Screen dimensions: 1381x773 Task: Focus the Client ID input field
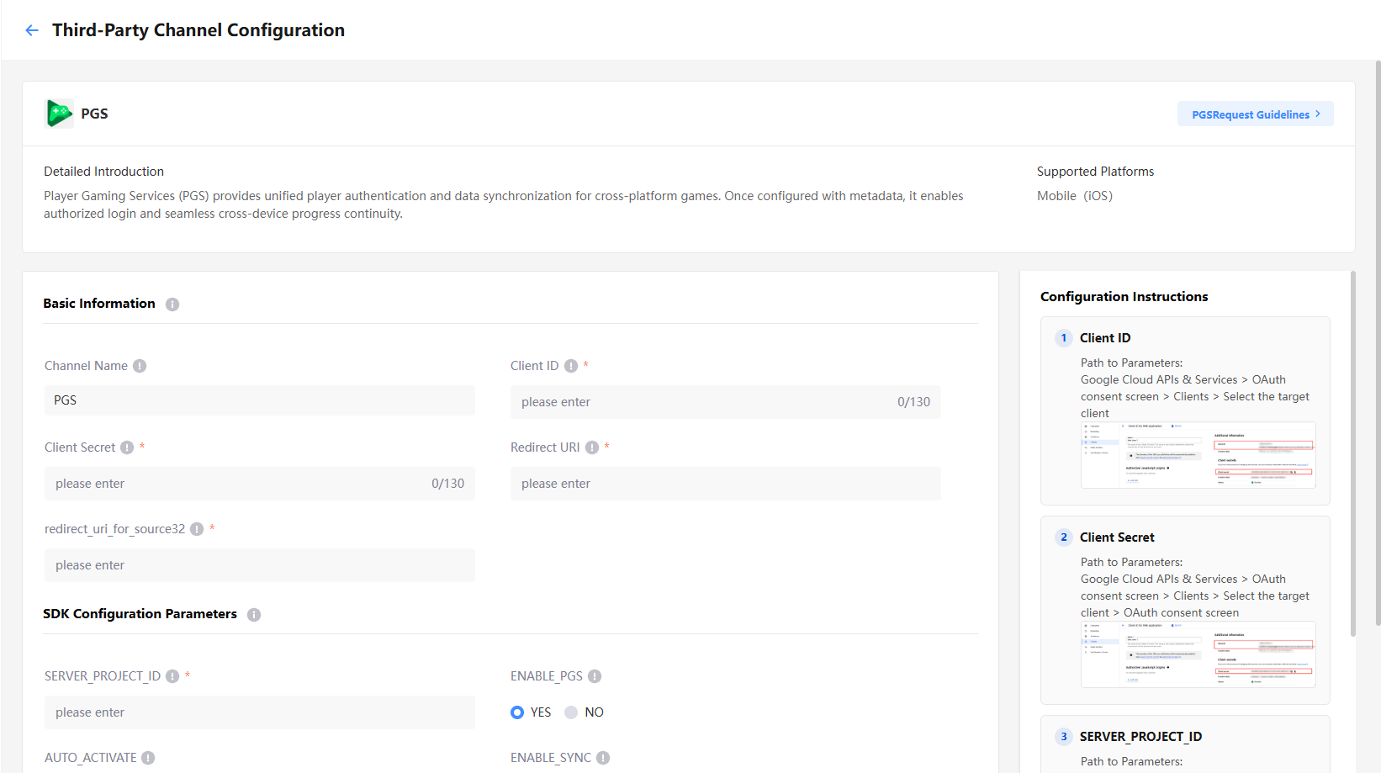[x=726, y=402]
